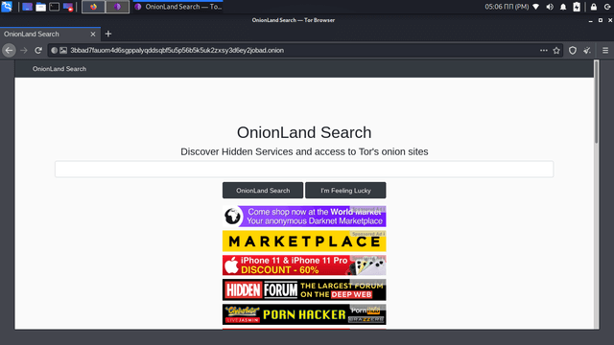This screenshot has width=614, height=345.
Task: Select OnionLand Search window in taskbar
Action: click(x=178, y=7)
